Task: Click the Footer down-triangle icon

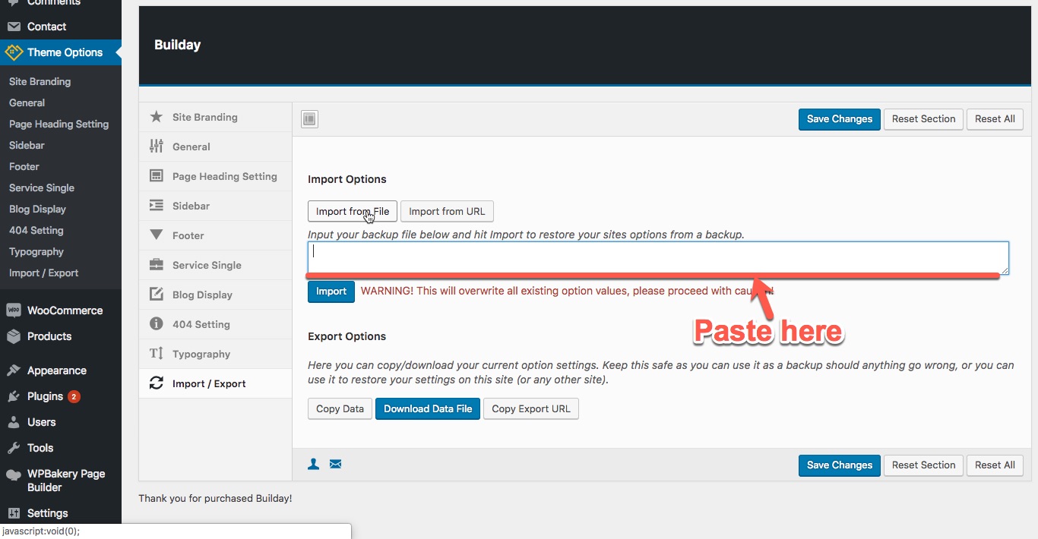Action: point(157,235)
